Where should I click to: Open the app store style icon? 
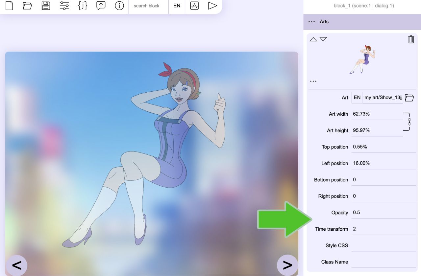coord(194,6)
